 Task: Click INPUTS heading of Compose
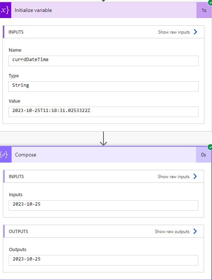16,177
